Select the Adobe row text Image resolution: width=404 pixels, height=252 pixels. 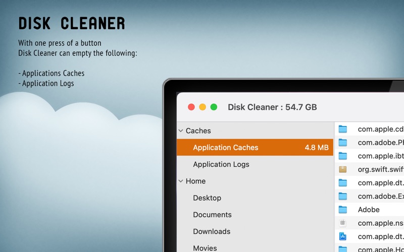tap(369, 210)
